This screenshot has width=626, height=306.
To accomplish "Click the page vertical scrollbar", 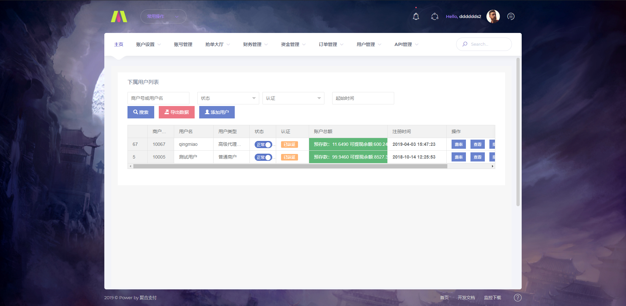I will click(518, 132).
